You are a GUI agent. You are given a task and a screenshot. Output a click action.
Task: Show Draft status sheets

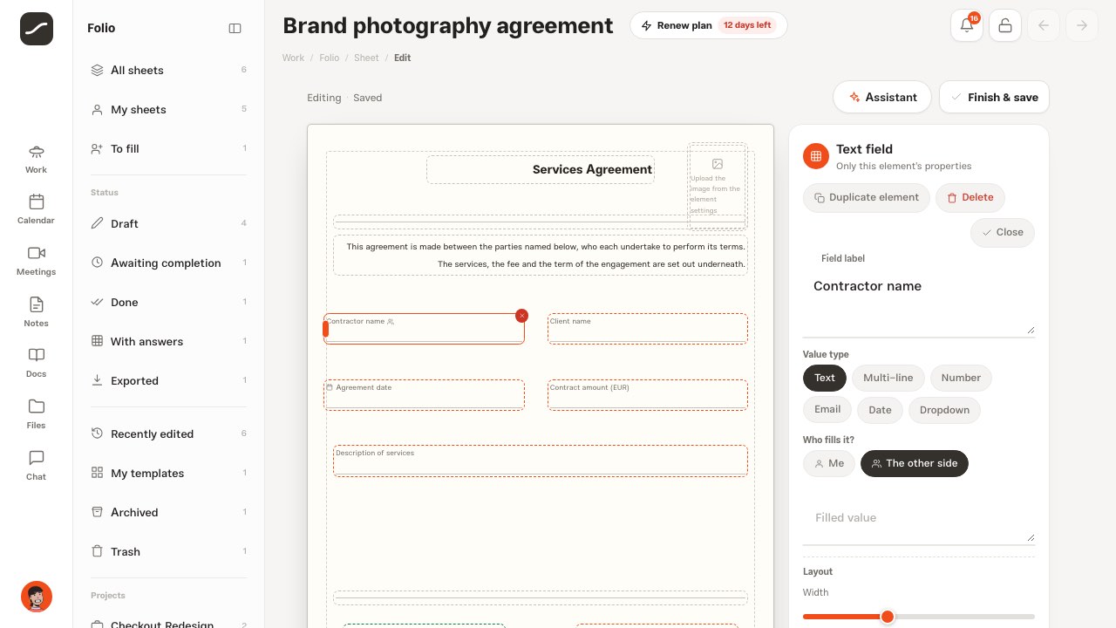[x=169, y=223]
